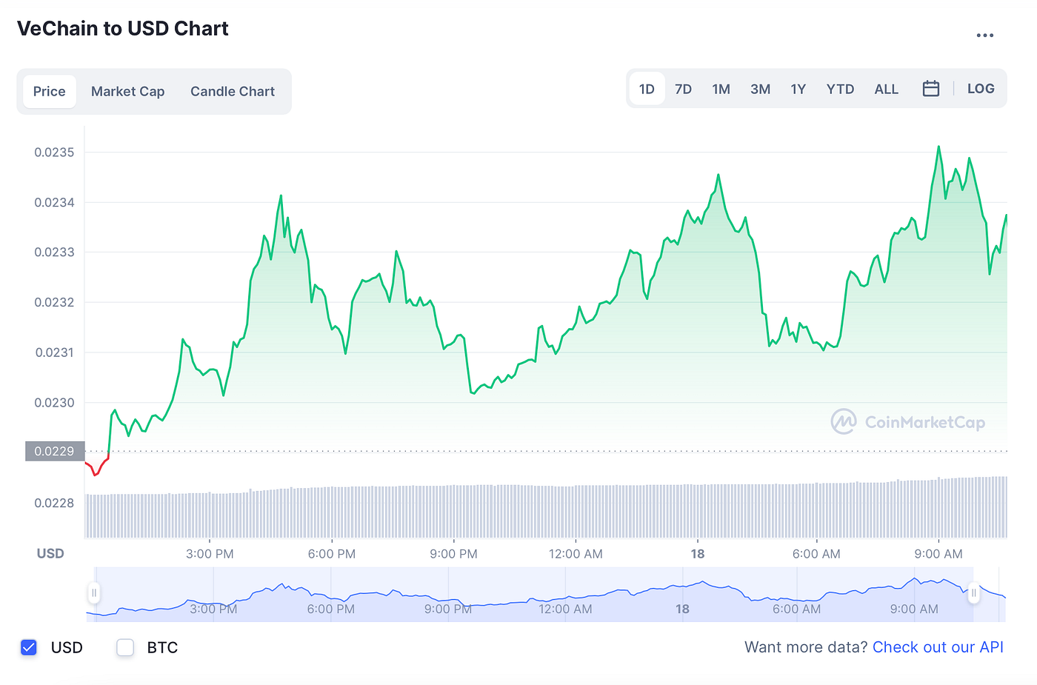
Task: Enable the BTC checkbox
Action: pos(125,647)
